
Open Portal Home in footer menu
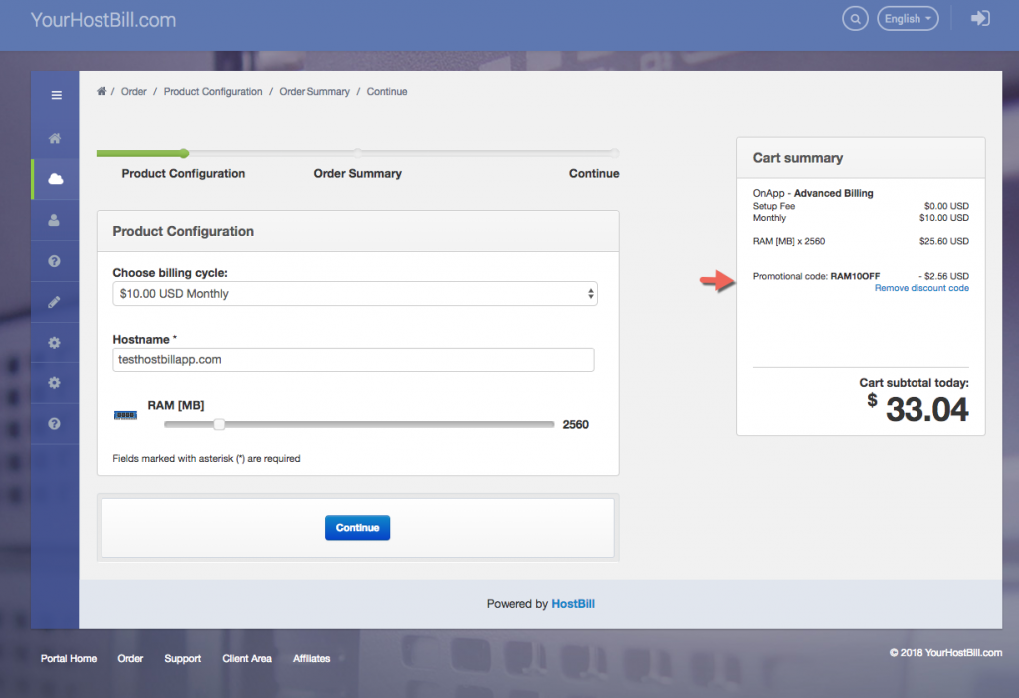[69, 658]
